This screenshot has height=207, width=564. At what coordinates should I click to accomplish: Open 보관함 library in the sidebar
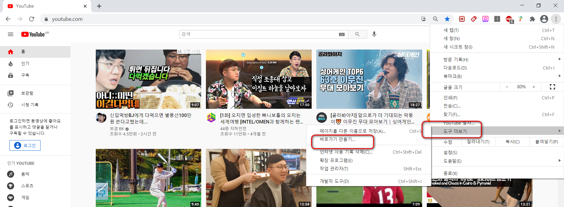pyautogui.click(x=35, y=93)
